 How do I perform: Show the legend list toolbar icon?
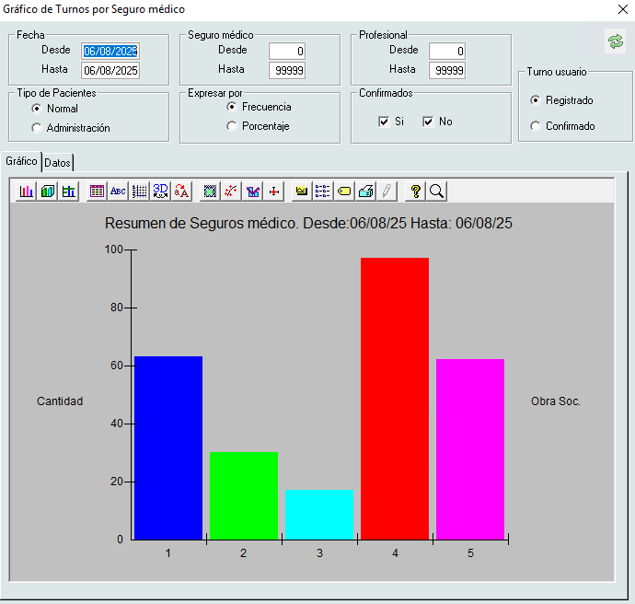(x=323, y=191)
